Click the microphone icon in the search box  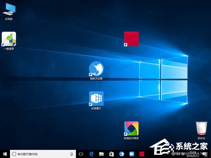tap(72, 154)
